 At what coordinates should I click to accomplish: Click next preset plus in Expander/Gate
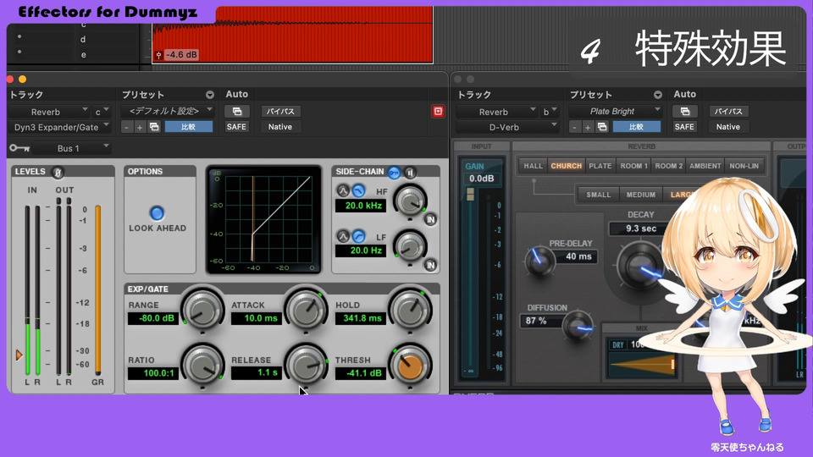click(x=140, y=127)
